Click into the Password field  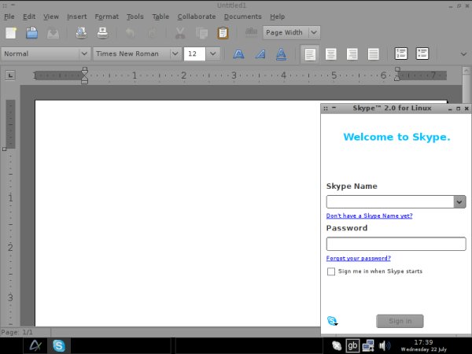tap(396, 244)
